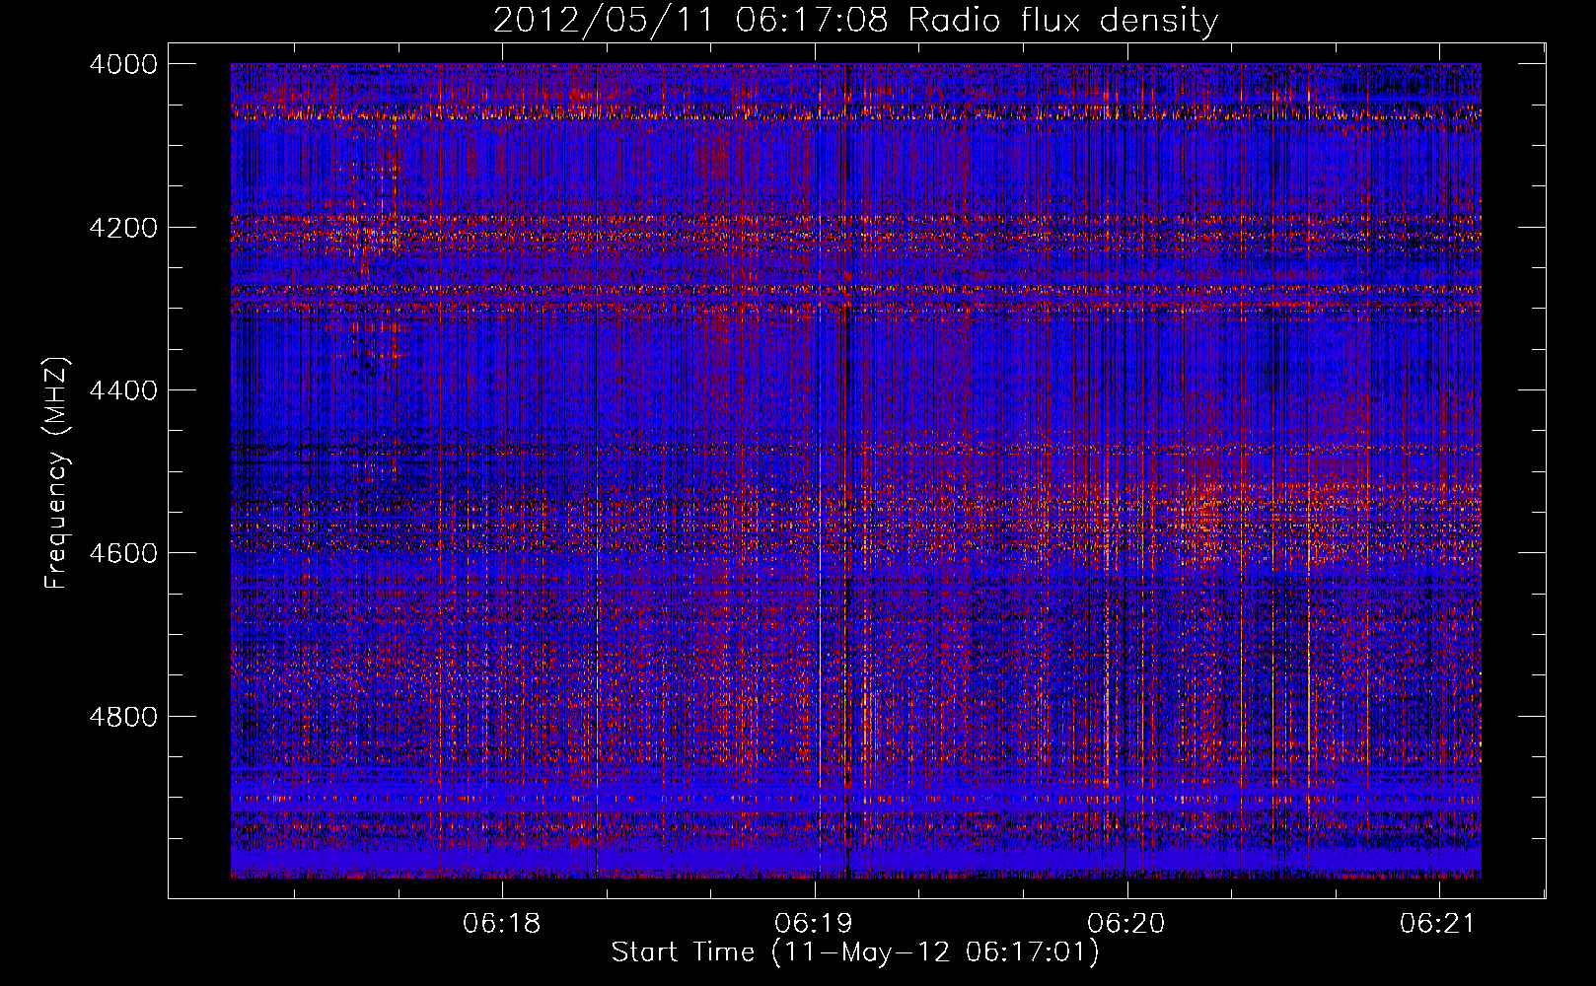Click the '4600' frequency axis label
This screenshot has height=986, width=1596.
click(x=123, y=553)
